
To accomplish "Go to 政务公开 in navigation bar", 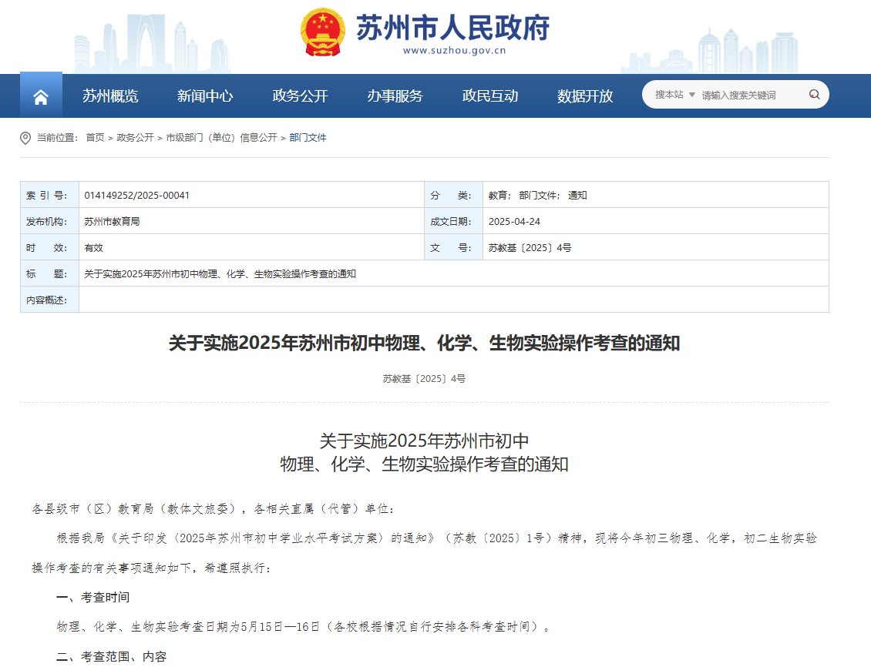I will click(300, 96).
